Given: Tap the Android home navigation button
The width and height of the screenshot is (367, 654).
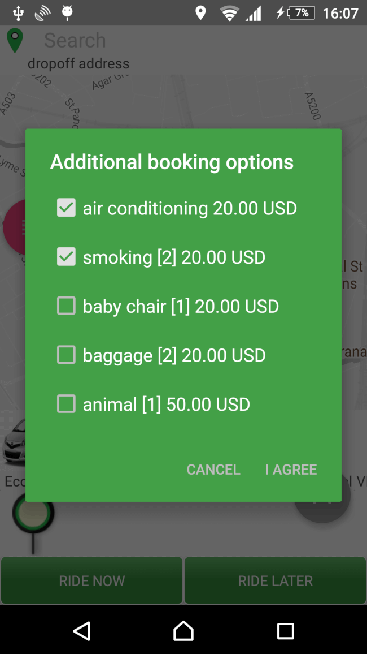Looking at the screenshot, I should [x=183, y=631].
